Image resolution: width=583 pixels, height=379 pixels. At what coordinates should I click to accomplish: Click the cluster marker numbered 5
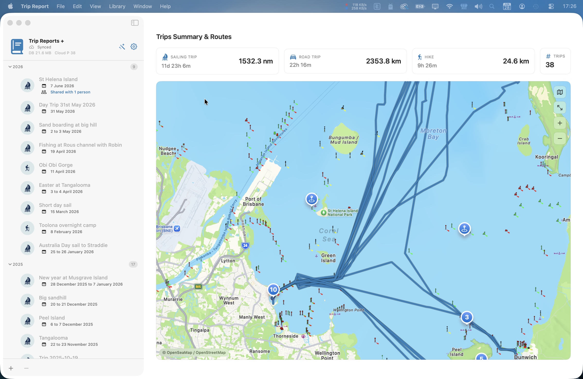tap(481, 357)
